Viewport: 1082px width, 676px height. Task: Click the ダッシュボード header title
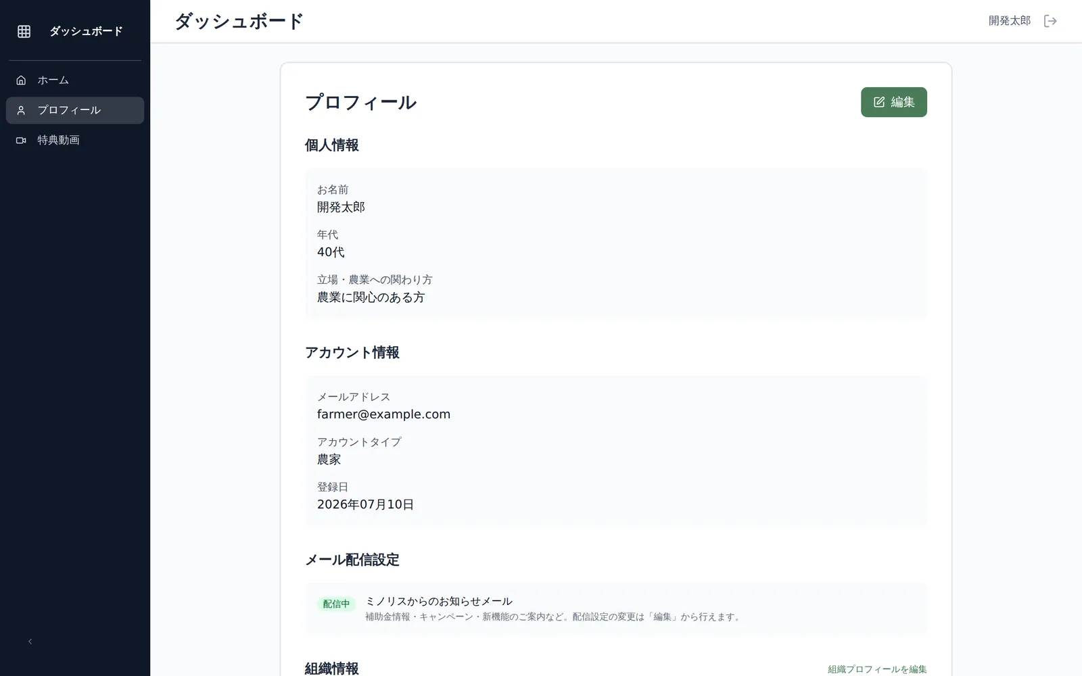click(x=239, y=21)
